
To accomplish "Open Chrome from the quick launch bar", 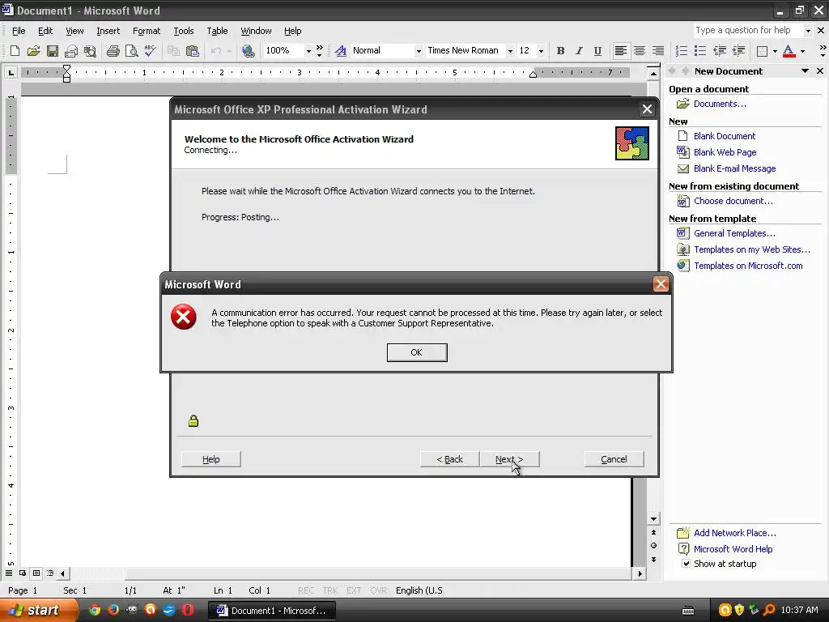I will [x=95, y=610].
